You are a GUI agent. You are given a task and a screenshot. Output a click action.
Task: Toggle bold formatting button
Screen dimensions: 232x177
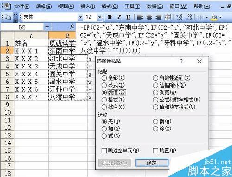110,17
